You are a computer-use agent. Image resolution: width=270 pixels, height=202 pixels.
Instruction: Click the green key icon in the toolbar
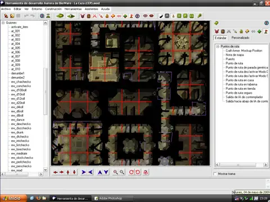[x=200, y=16]
